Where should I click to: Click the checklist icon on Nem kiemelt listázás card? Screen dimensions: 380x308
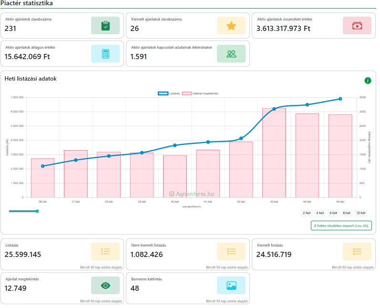tap(231, 251)
